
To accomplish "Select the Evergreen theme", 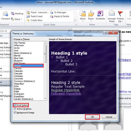I will [x=19, y=94].
